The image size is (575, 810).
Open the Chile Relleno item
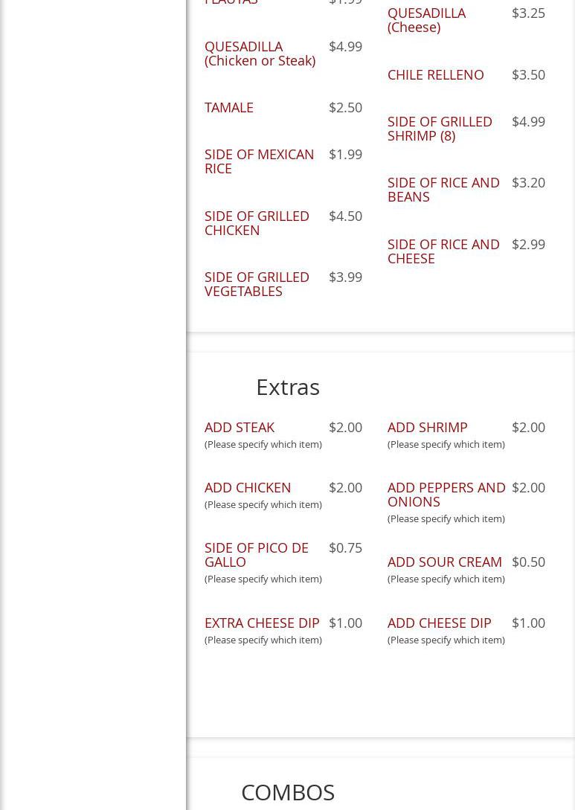pyautogui.click(x=435, y=74)
